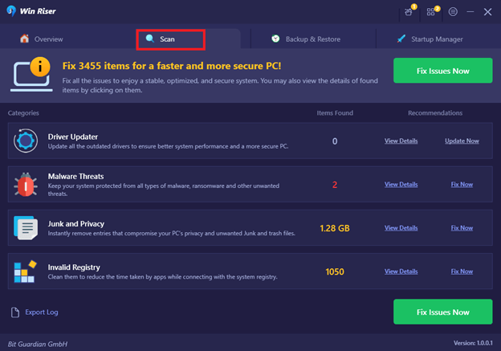The image size is (501, 351).
Task: Select the Scan tab
Action: coord(170,39)
